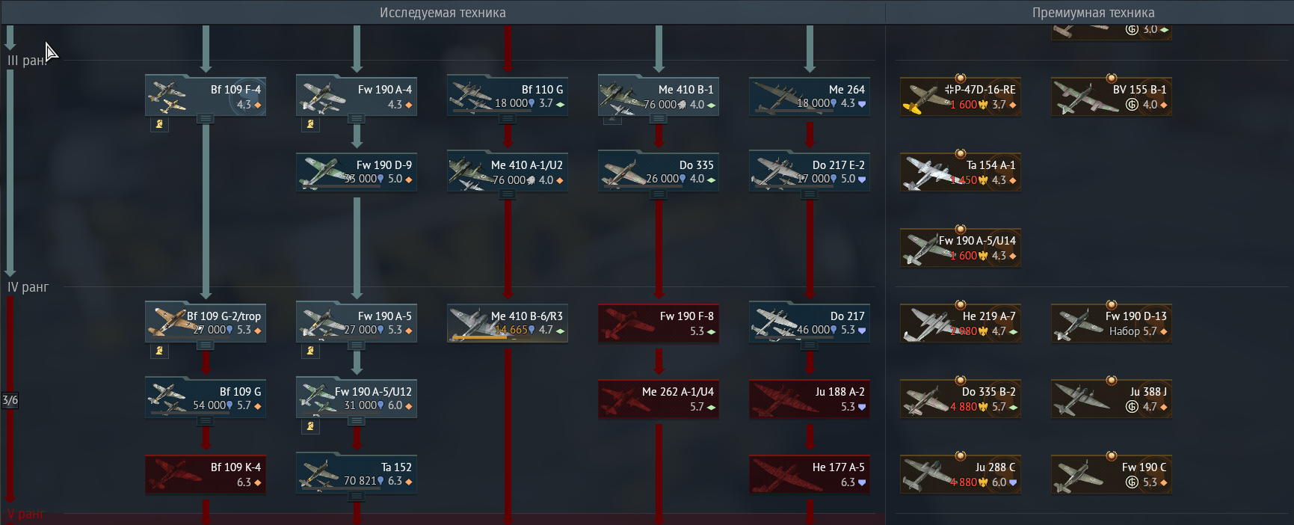Select the Fw 190 D-13 premium pack card
Viewport: 1294px width, 525px height.
point(1112,323)
